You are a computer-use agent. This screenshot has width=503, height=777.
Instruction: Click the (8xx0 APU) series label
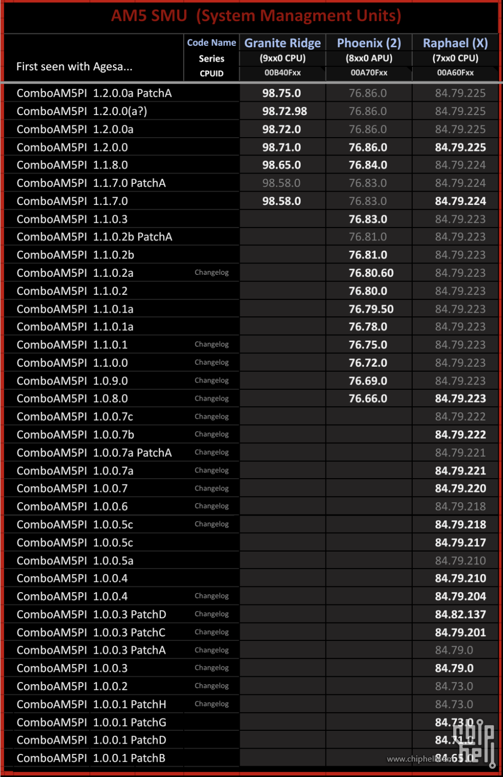(369, 59)
